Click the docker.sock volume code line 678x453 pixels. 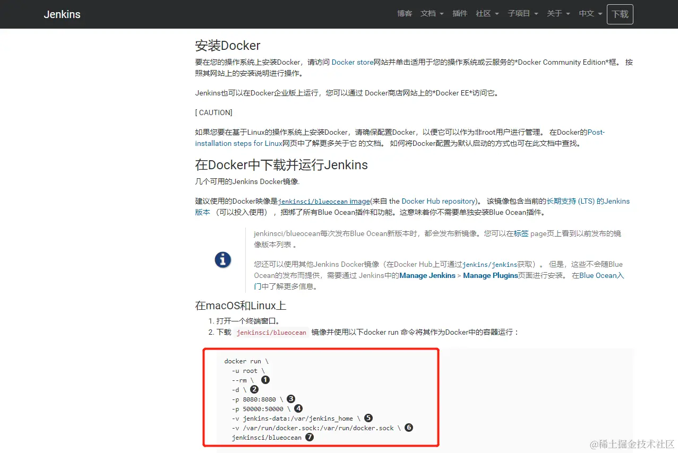pos(317,428)
